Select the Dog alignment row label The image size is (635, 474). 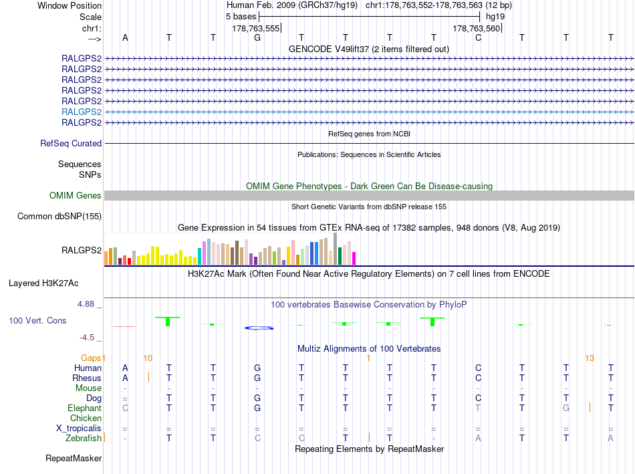(x=94, y=398)
